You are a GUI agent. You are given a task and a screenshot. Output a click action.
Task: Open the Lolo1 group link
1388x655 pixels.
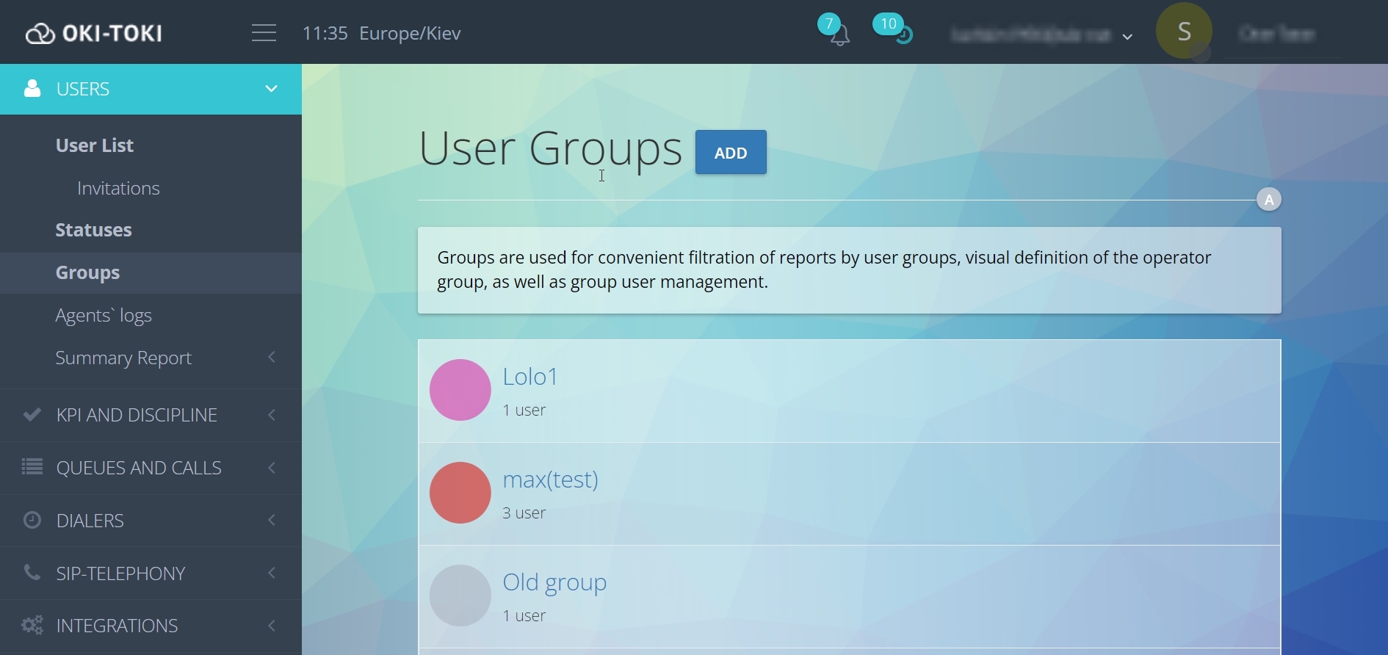click(x=530, y=377)
